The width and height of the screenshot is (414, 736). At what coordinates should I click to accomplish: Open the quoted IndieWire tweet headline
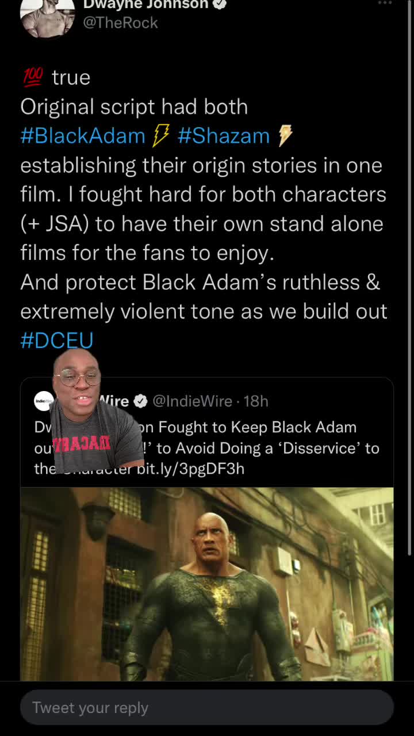[207, 448]
